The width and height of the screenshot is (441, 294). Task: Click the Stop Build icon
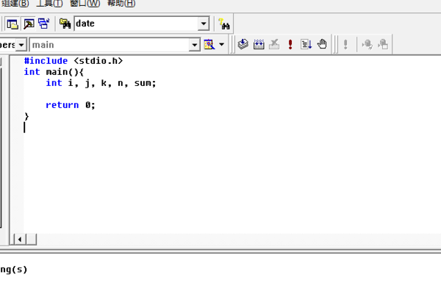click(274, 44)
